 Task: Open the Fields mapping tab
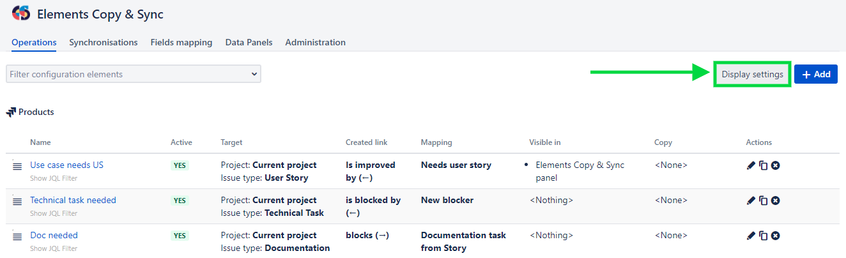click(181, 42)
